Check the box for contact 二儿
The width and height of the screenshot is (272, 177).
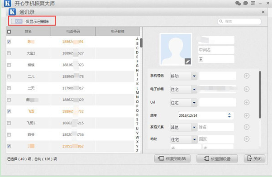click(x=9, y=77)
